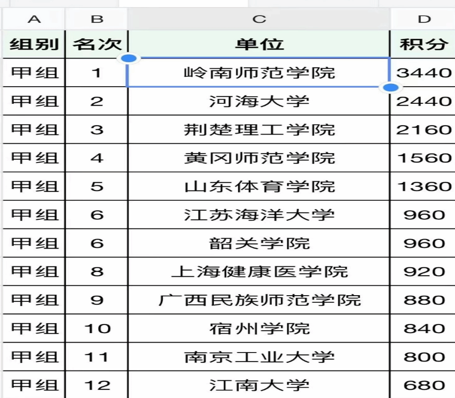This screenshot has width=455, height=398.
Task: Click the 名次 header cell
Action: coord(97,45)
